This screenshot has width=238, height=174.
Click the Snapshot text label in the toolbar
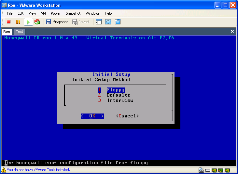(x=61, y=22)
